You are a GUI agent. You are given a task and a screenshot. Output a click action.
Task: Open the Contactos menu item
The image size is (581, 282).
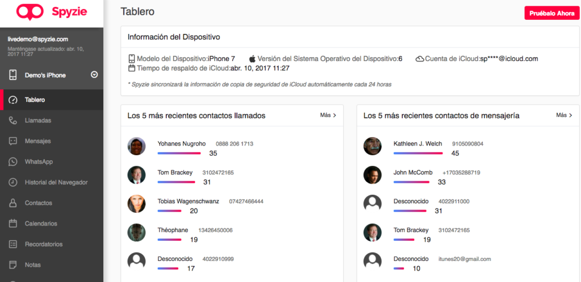(x=52, y=203)
